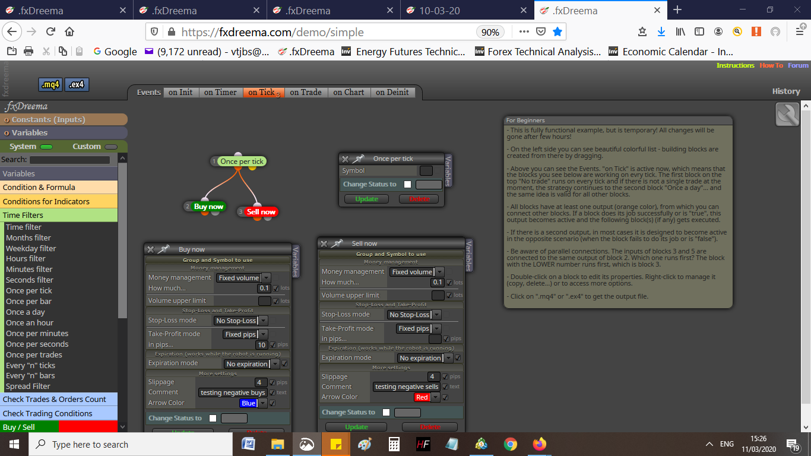Viewport: 811px width, 456px height.
Task: Expand the Variables section in sidebar
Action: 64,133
